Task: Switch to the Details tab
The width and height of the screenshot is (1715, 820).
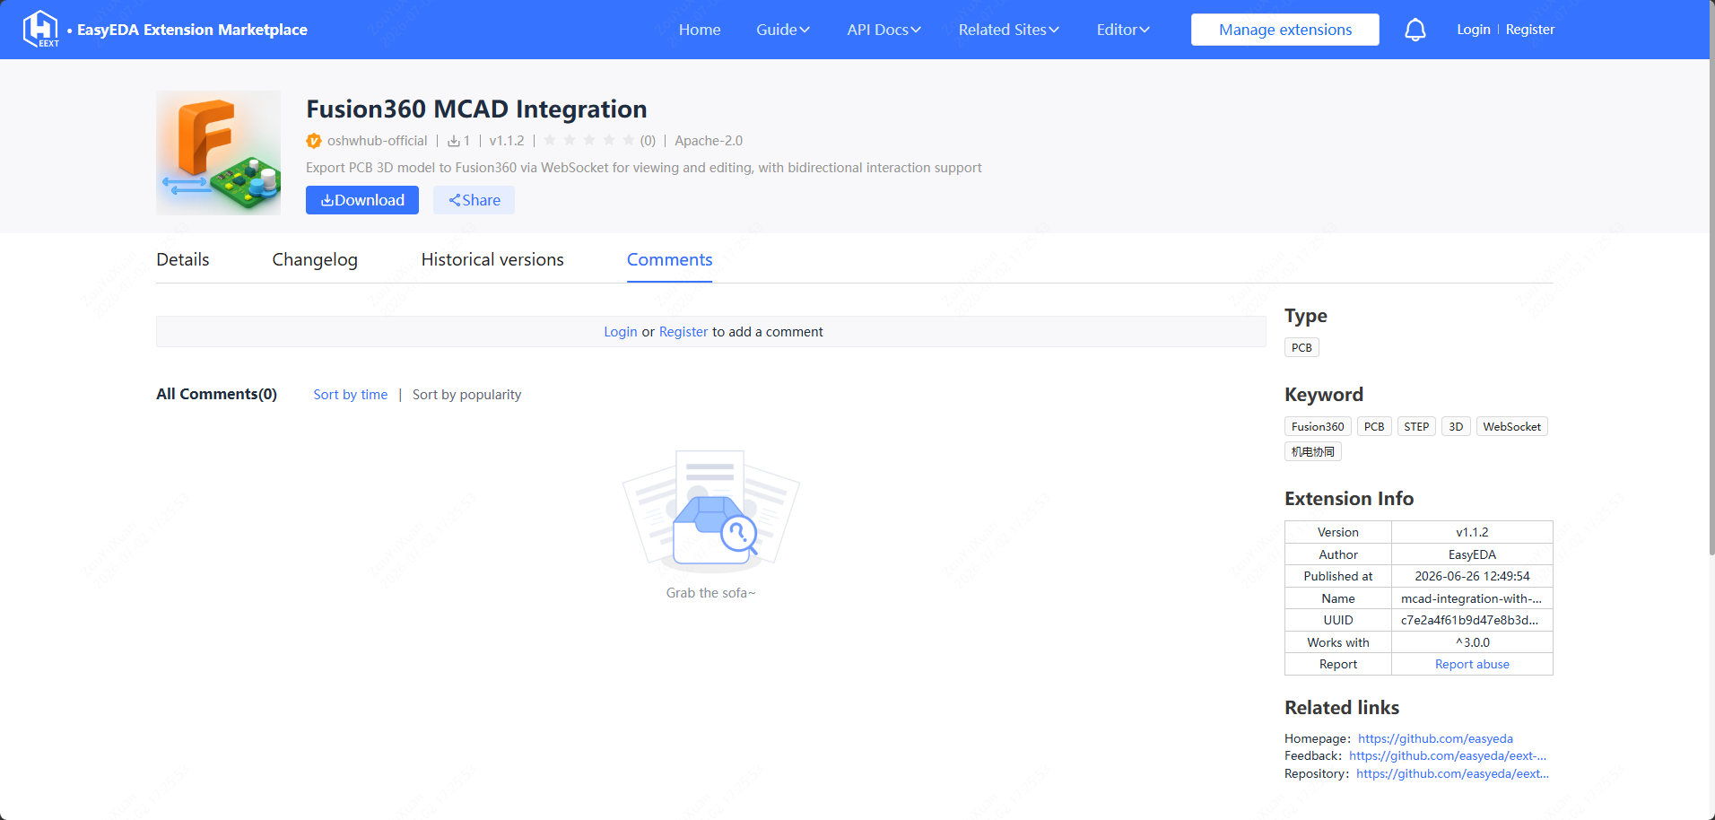Action: click(x=182, y=259)
